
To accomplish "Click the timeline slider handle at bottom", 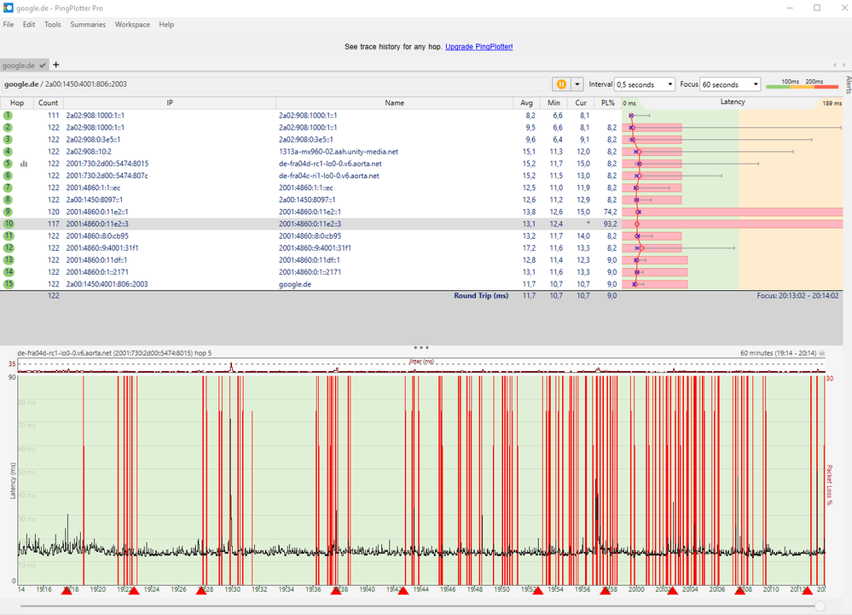I will coord(820,606).
